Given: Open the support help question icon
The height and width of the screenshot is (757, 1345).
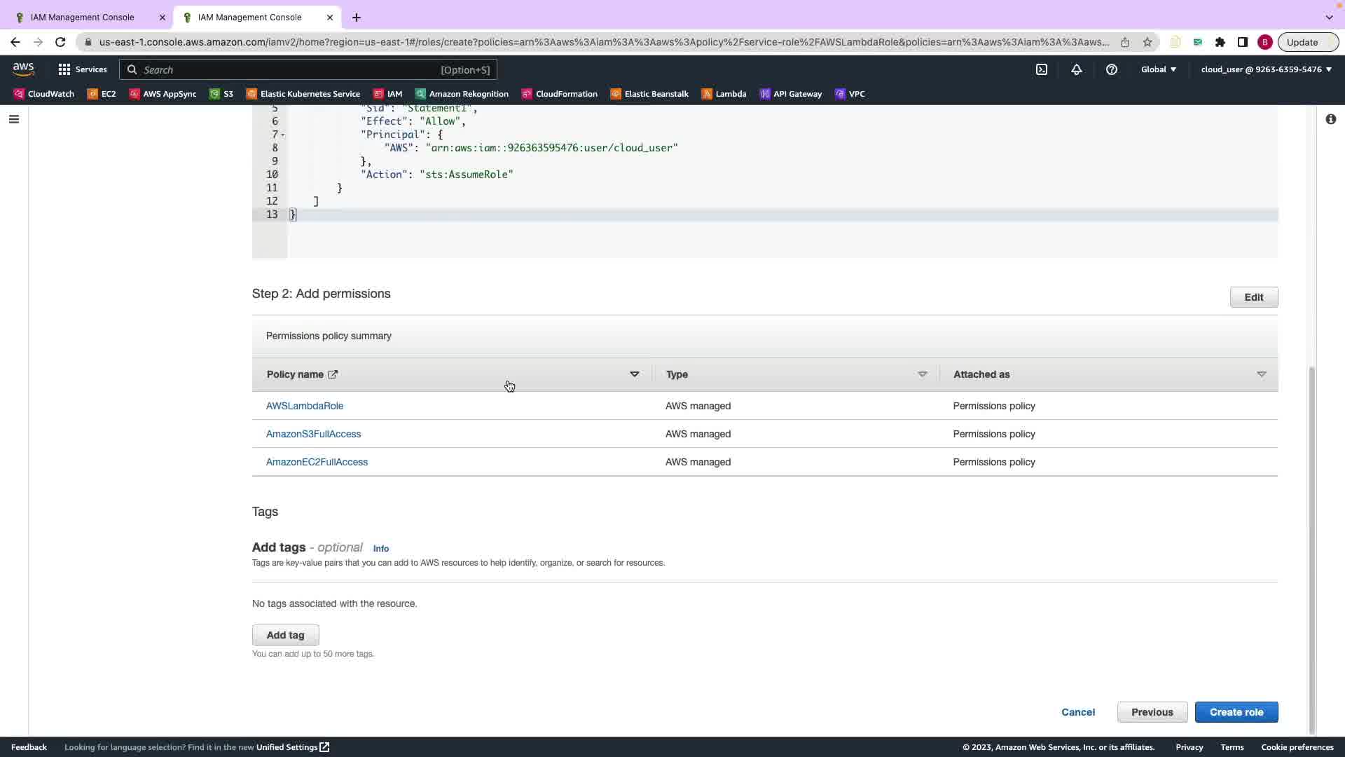Looking at the screenshot, I should click(x=1112, y=69).
